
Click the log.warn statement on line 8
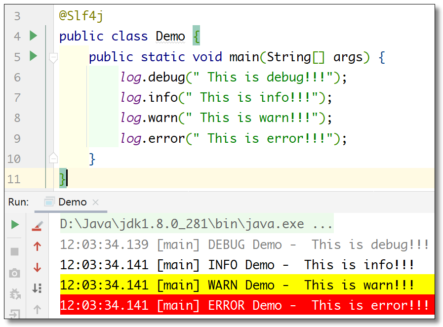coord(226,118)
